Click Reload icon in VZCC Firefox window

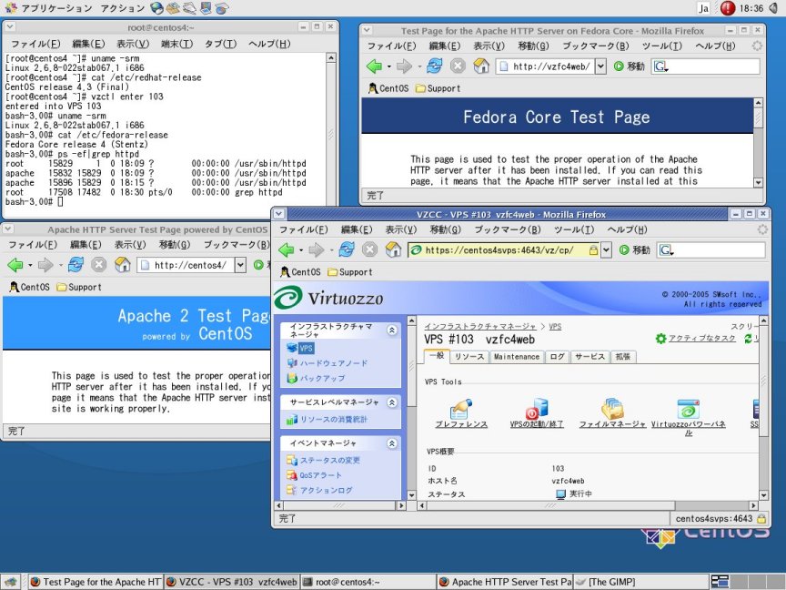point(347,249)
